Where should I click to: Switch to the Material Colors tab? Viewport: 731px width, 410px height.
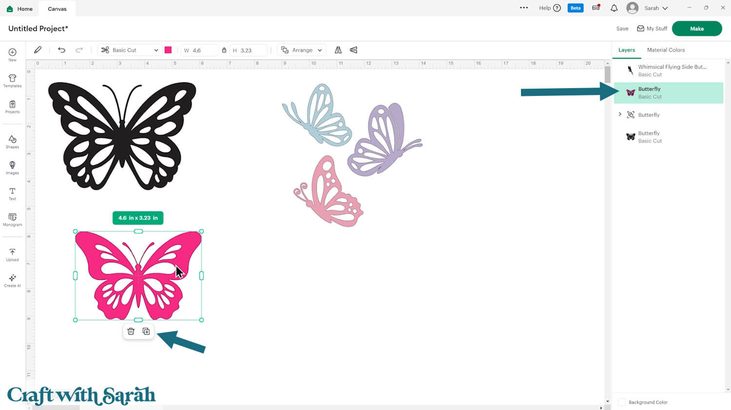pos(666,50)
